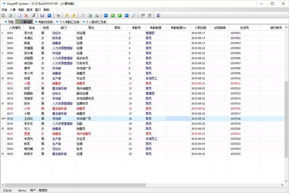Click the blue floppy disk save icon

tap(42, 16)
